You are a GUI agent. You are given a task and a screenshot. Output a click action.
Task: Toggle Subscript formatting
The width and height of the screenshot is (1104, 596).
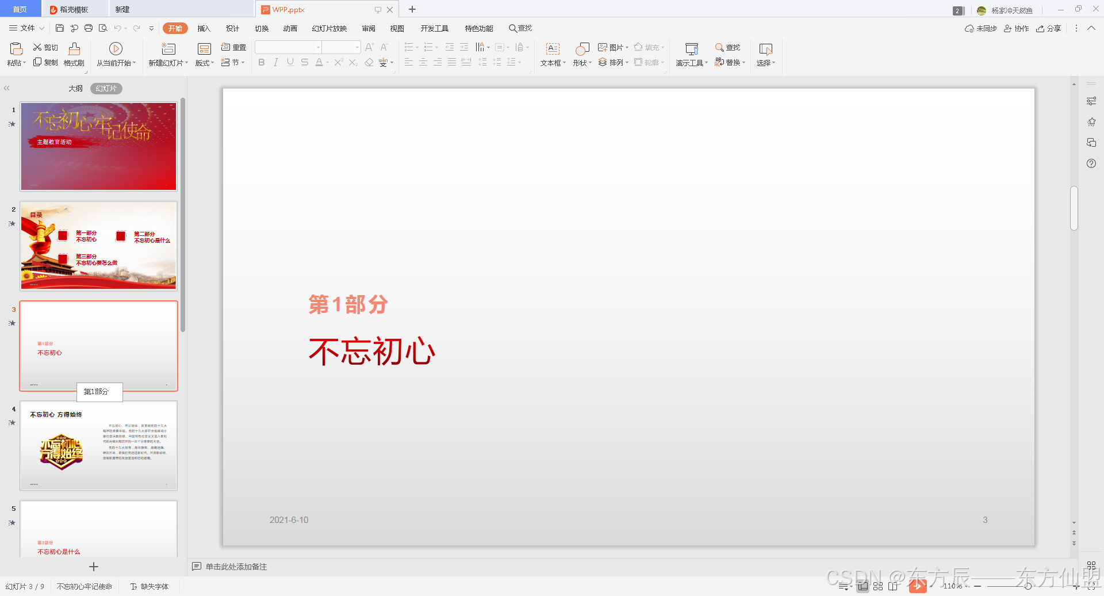click(353, 62)
